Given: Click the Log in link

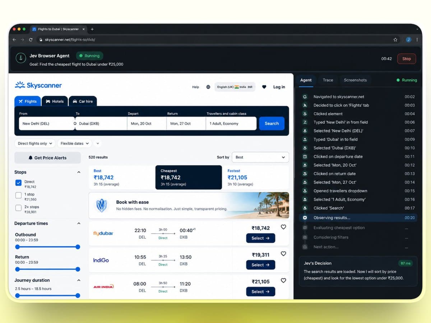Looking at the screenshot, I should (x=279, y=87).
